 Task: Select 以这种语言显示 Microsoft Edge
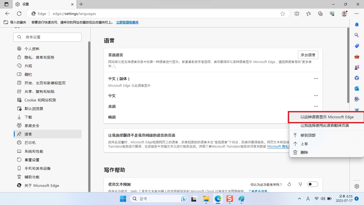(326, 117)
